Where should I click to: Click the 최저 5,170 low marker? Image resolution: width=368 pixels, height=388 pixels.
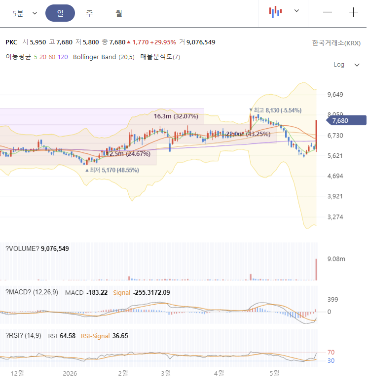(x=112, y=170)
